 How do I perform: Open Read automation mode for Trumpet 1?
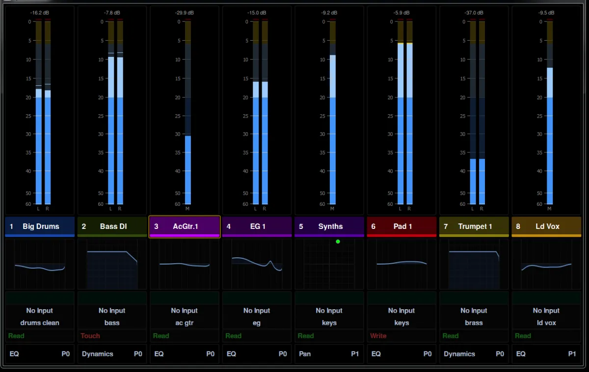(x=451, y=336)
